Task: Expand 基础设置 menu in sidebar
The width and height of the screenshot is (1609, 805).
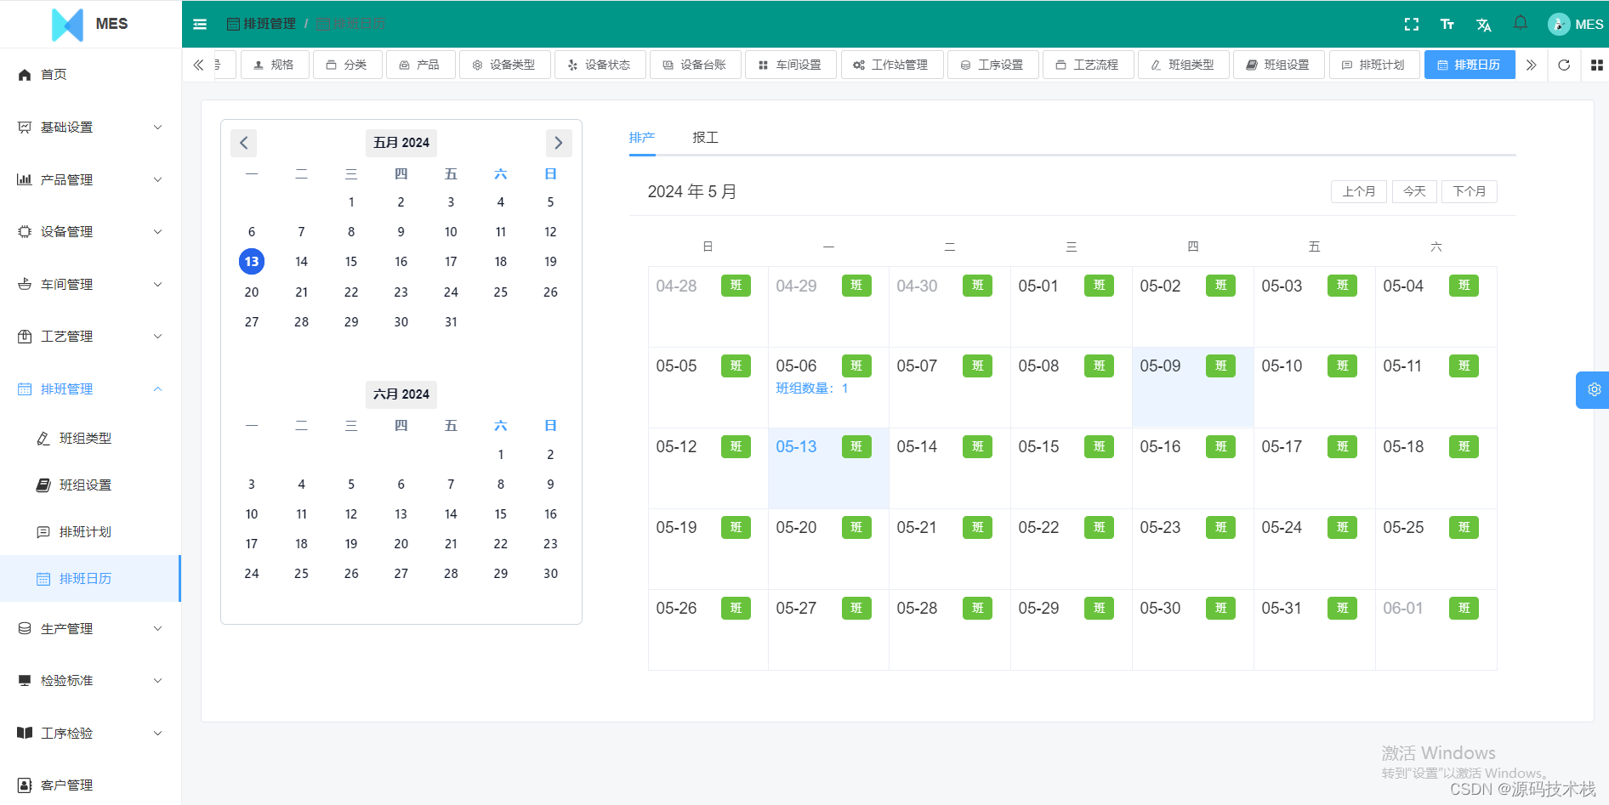Action: [90, 128]
